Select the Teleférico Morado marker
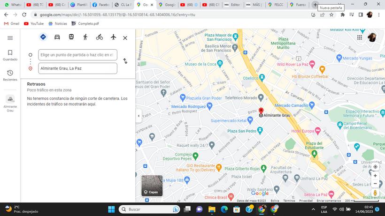The height and width of the screenshot is (216, 385). [x=261, y=97]
